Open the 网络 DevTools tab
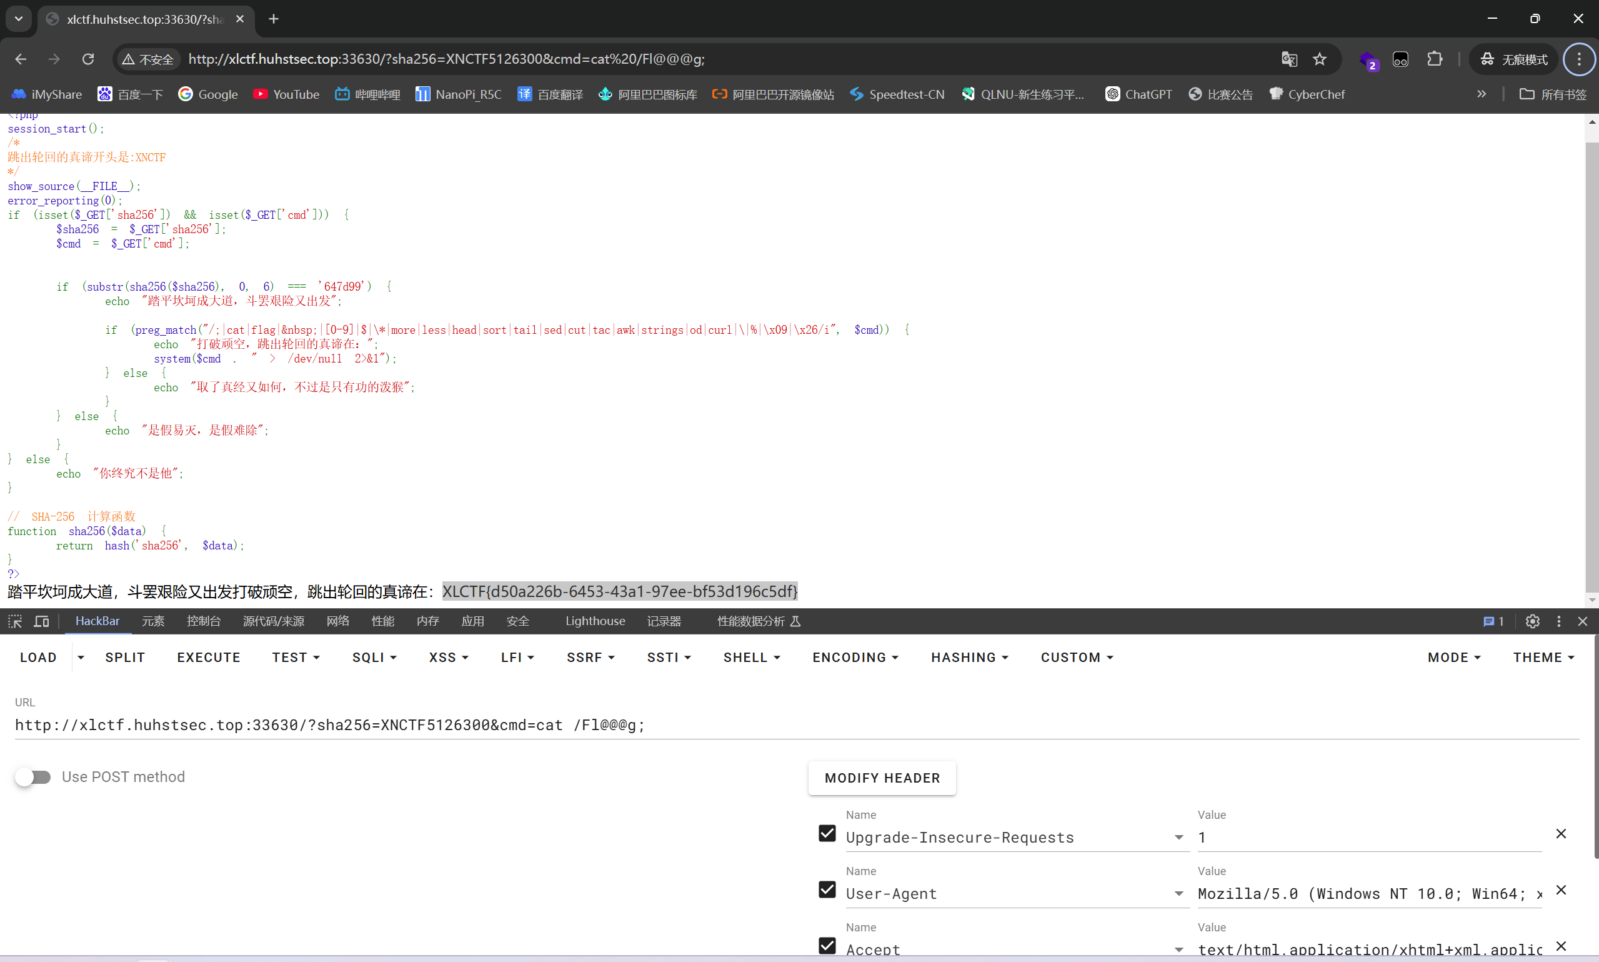Viewport: 1599px width, 962px height. (337, 621)
